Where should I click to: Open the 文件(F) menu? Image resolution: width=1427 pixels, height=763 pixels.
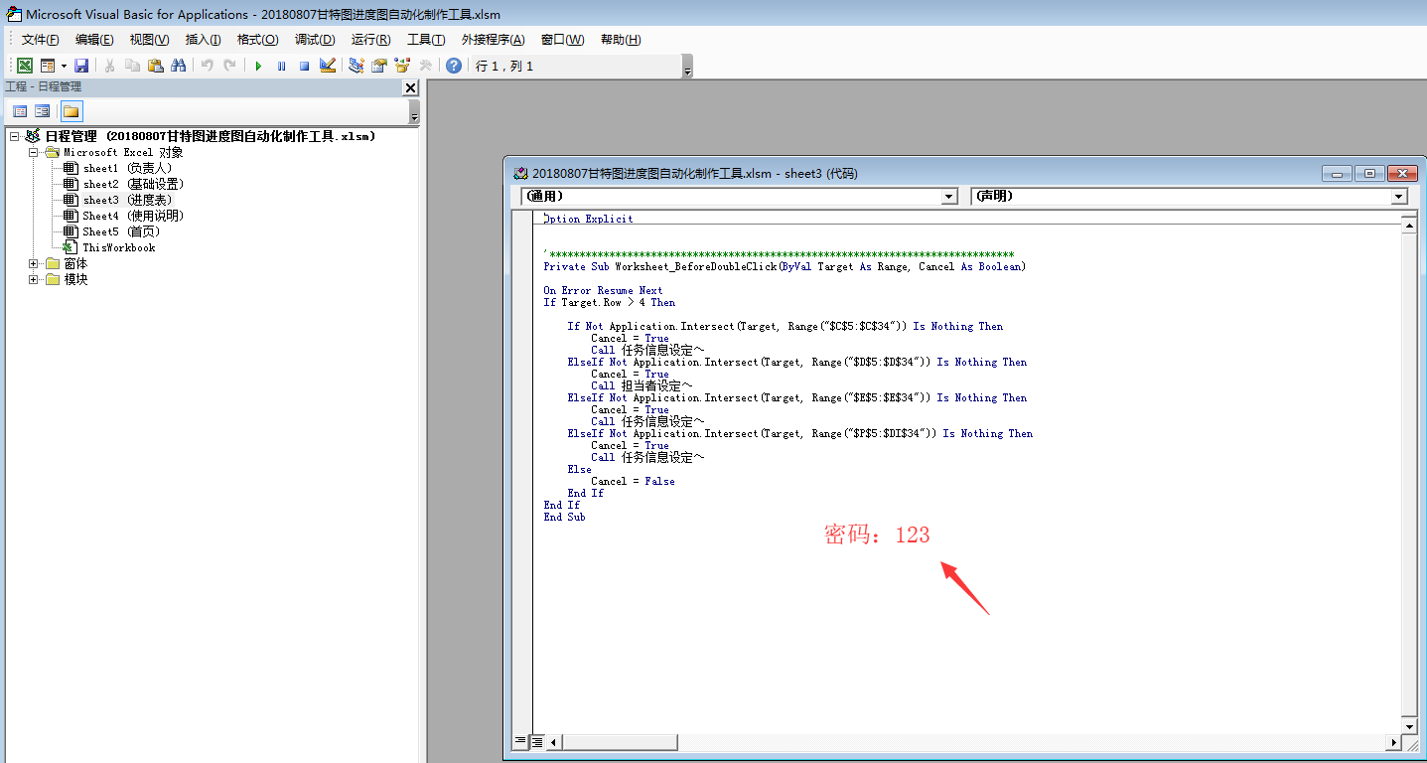[x=41, y=40]
